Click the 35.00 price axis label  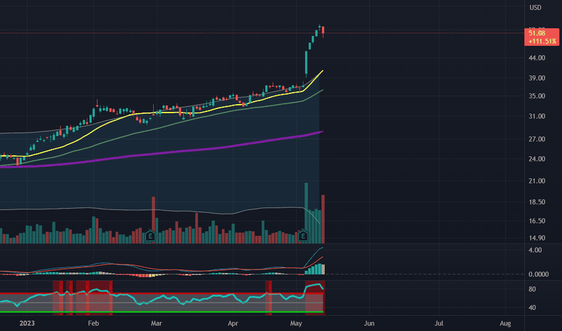(x=537, y=96)
